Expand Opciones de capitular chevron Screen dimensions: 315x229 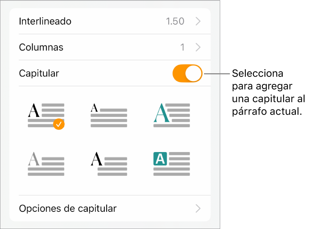(x=198, y=209)
